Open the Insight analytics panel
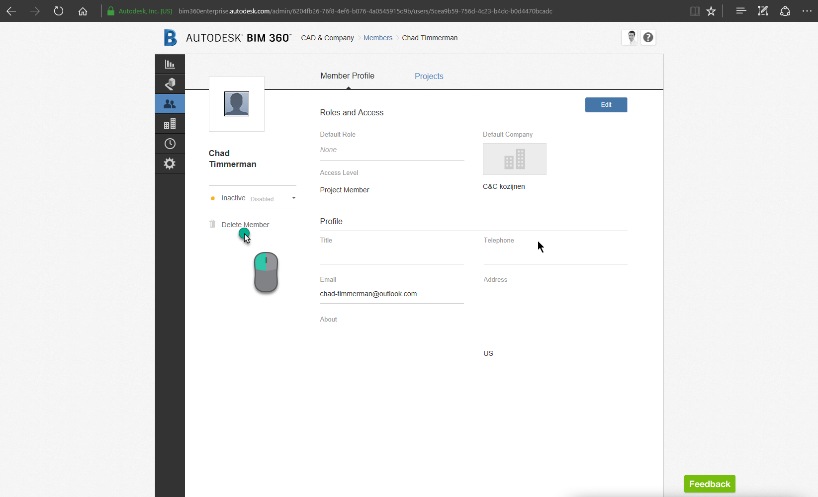This screenshot has height=497, width=818. [170, 64]
